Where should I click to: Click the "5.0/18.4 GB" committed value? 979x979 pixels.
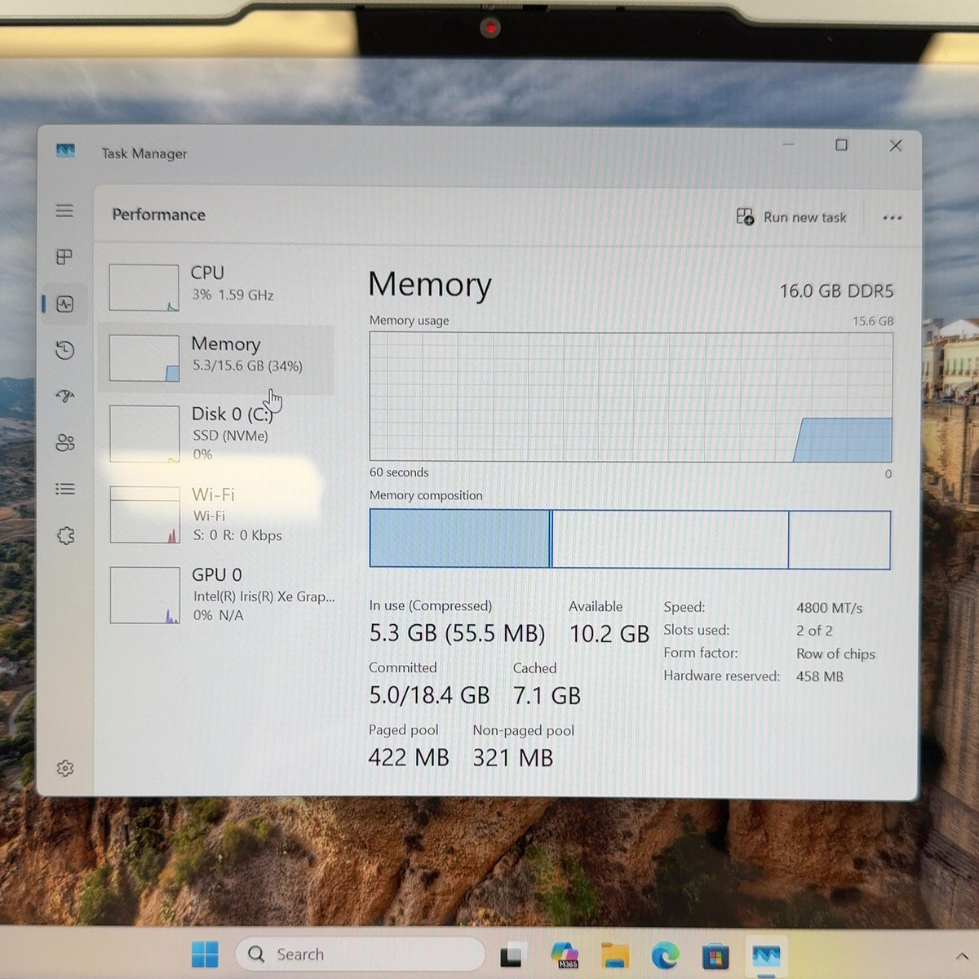429,695
